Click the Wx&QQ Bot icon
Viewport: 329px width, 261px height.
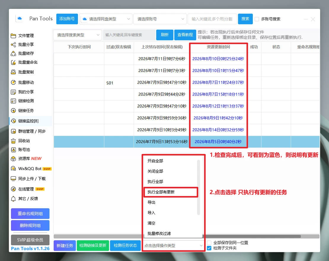point(13,169)
